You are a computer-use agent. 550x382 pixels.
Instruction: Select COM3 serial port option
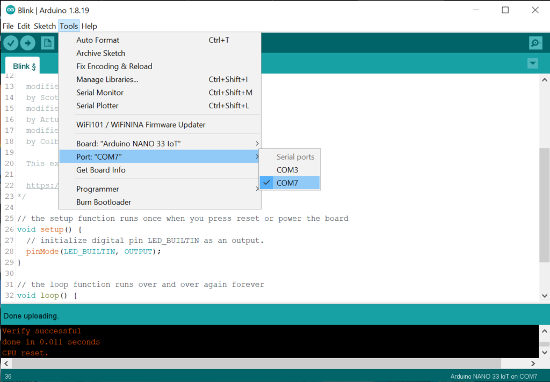coord(287,170)
